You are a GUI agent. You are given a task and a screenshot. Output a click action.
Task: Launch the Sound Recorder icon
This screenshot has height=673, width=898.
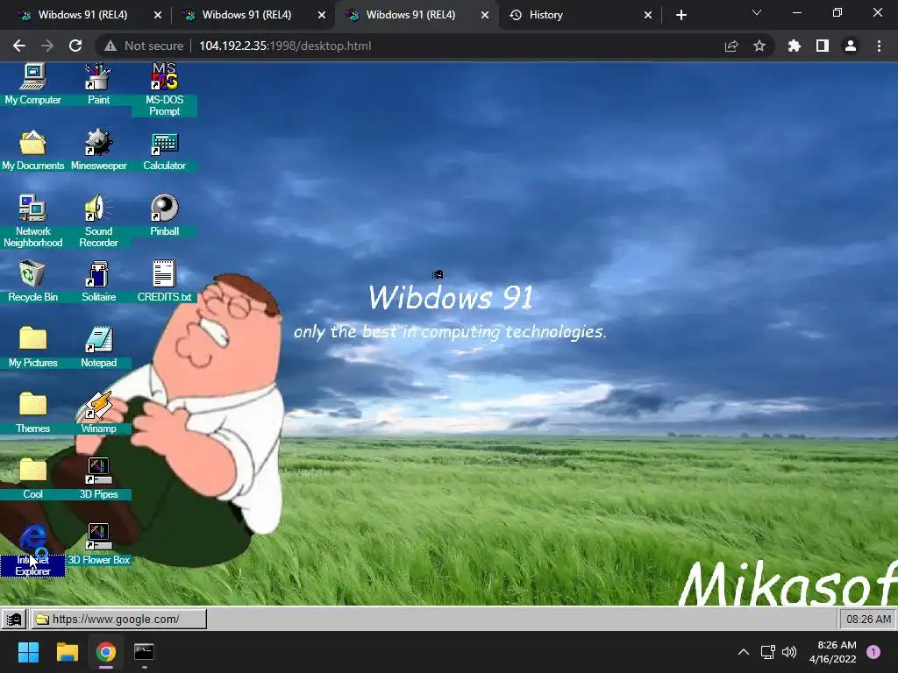click(98, 221)
